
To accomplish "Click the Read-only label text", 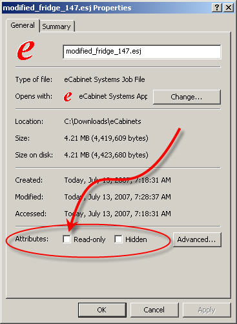I will [x=90, y=239].
